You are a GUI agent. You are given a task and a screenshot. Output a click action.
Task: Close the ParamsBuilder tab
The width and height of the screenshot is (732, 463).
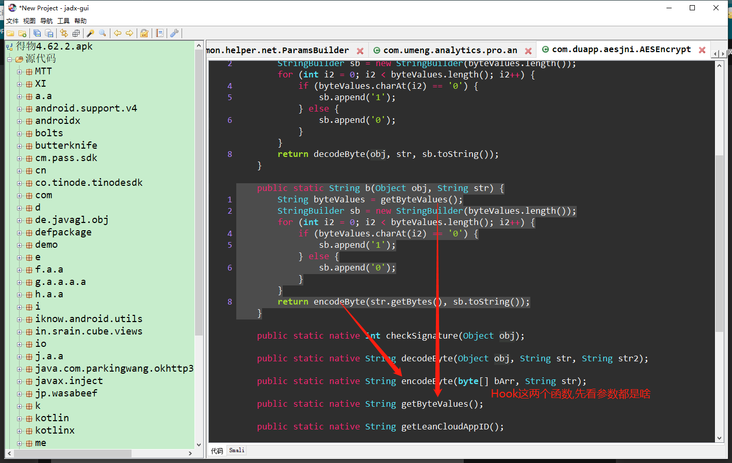360,51
